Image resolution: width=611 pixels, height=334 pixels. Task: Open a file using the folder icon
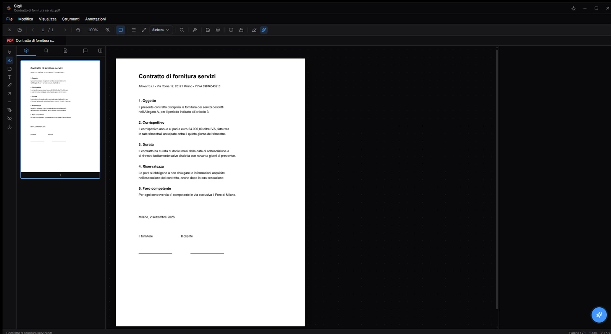pos(20,30)
